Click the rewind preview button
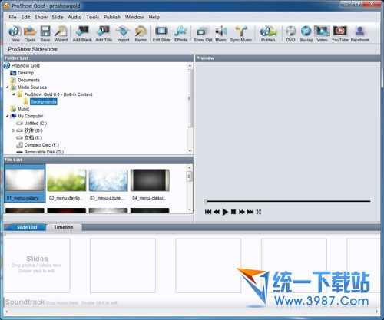This screenshot has width=384, height=320. pyautogui.click(x=217, y=212)
